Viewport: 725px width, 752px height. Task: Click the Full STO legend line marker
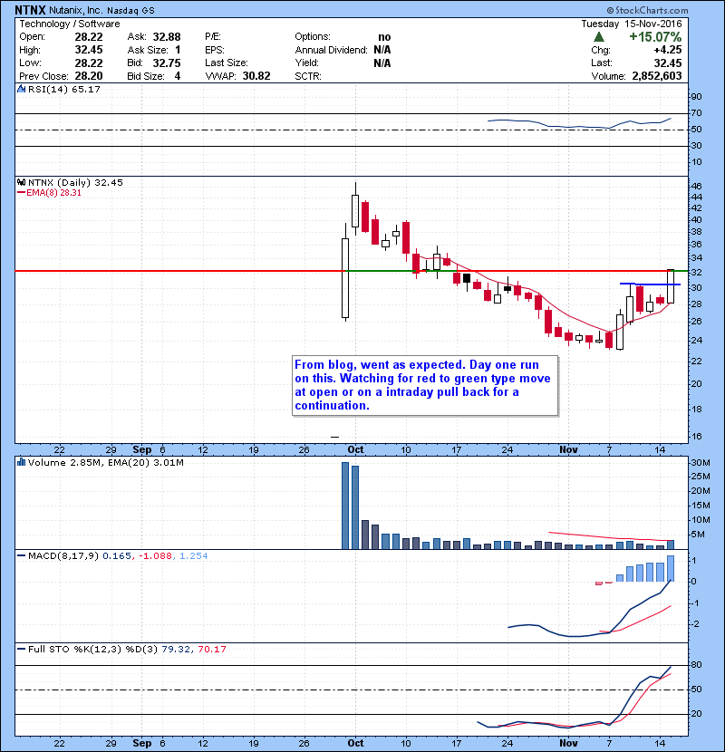pyautogui.click(x=21, y=649)
